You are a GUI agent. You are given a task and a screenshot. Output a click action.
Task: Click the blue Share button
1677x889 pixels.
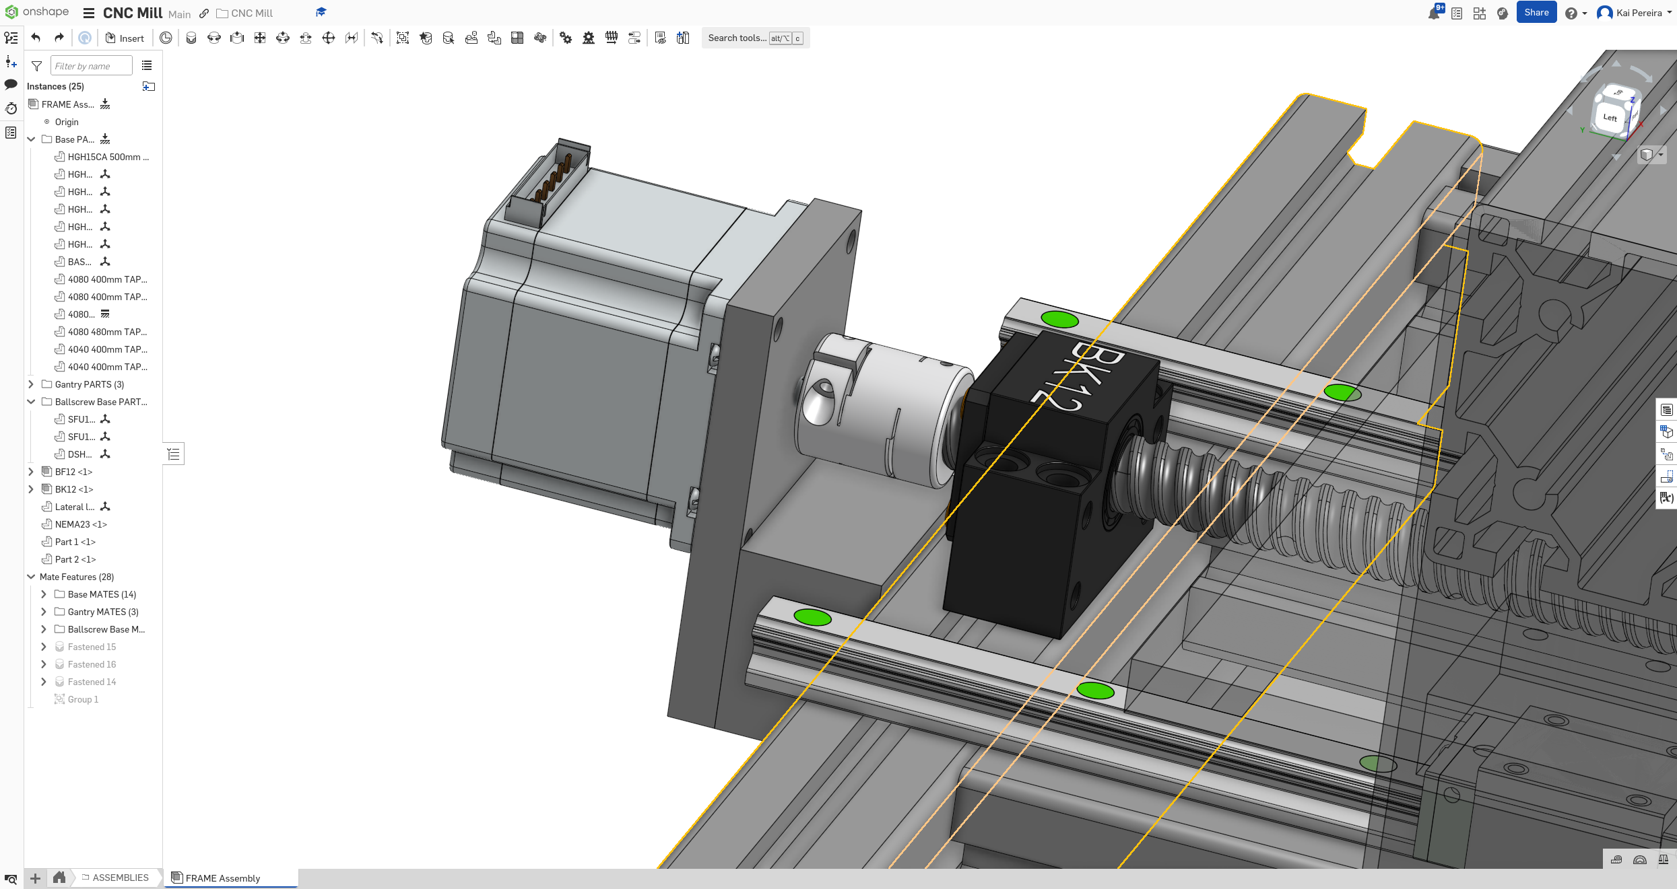(x=1536, y=13)
